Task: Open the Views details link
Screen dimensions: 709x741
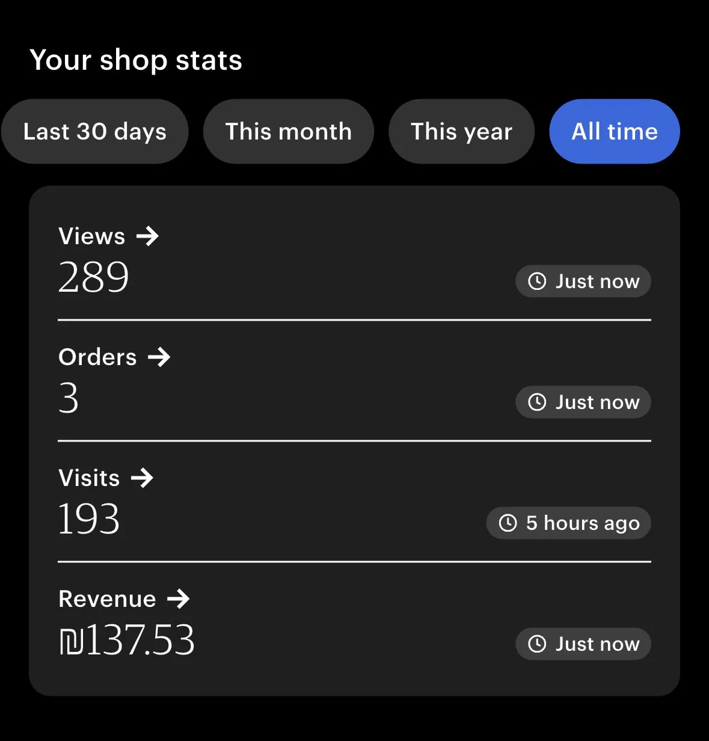Action: coord(92,236)
